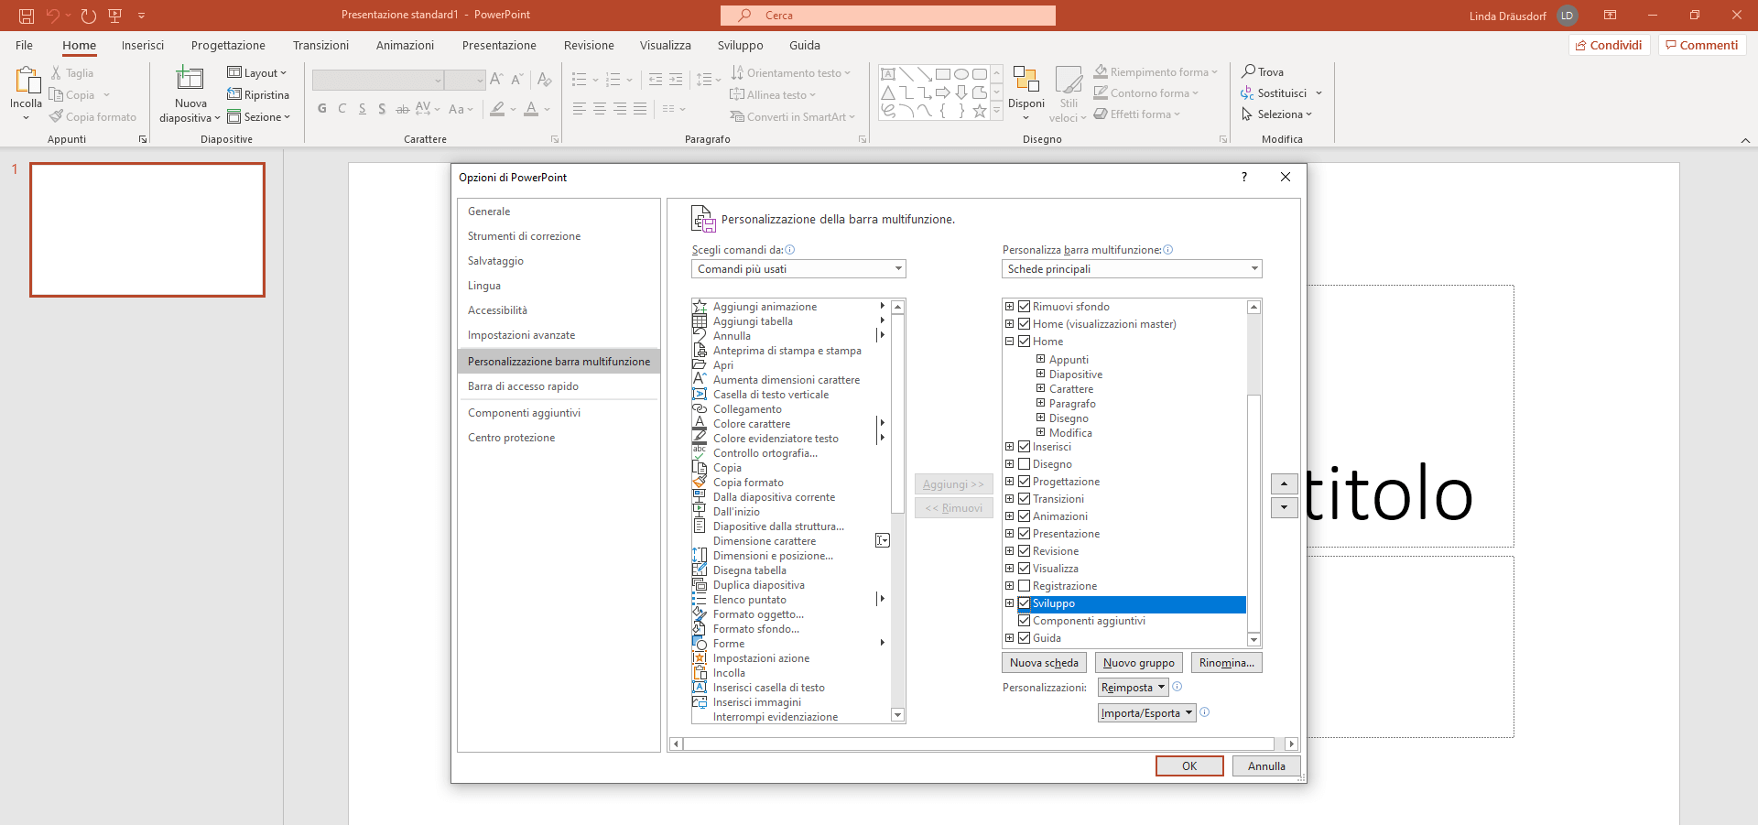Click the Redo arrow icon in title bar

point(88,16)
